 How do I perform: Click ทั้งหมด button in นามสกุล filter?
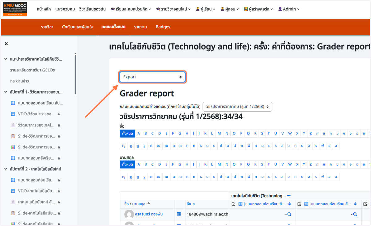click(127, 164)
